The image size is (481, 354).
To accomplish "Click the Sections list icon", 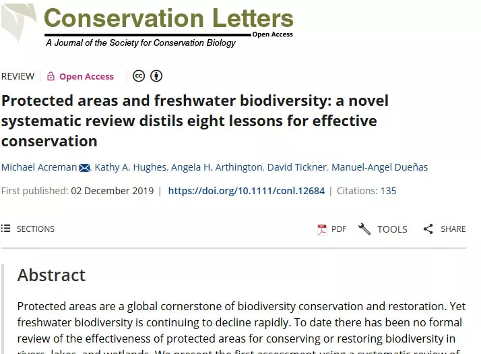I will [6, 229].
